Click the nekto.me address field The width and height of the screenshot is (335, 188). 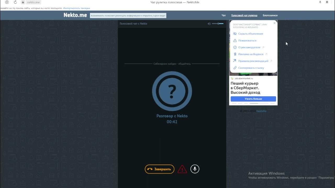click(33, 2)
